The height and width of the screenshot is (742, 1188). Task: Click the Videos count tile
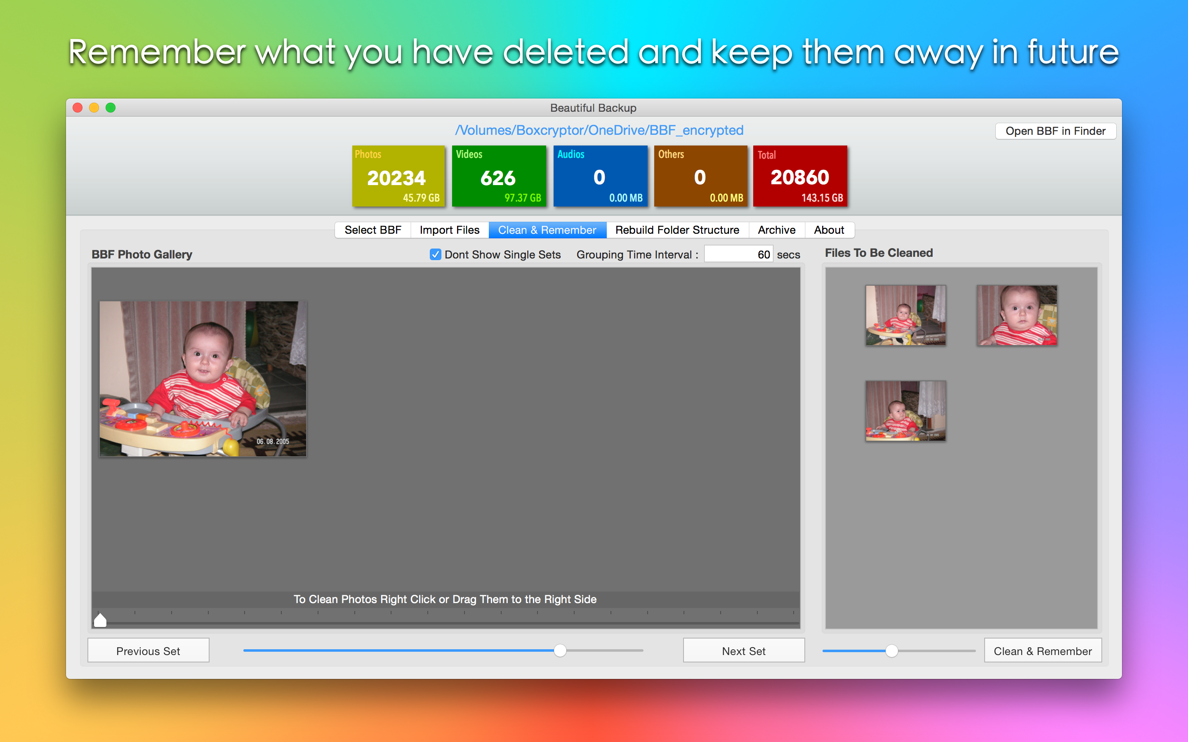[x=499, y=176]
